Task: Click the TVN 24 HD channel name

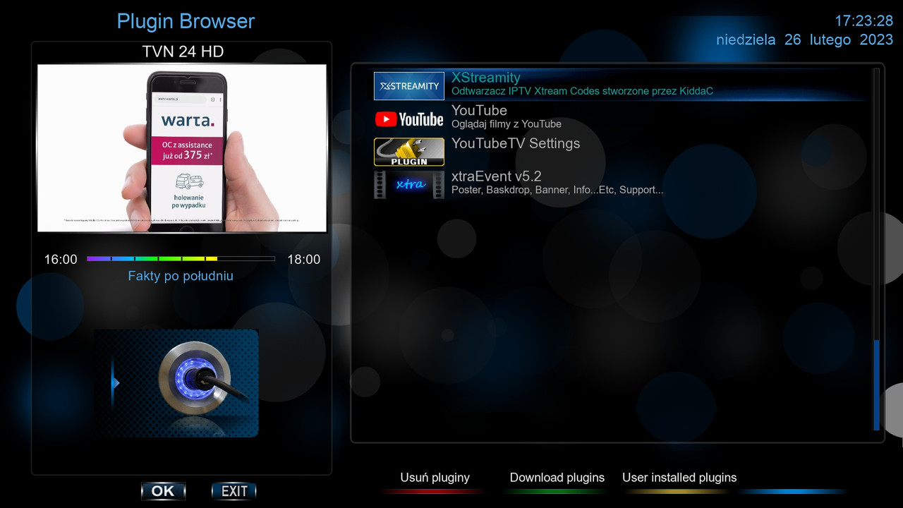Action: click(183, 52)
